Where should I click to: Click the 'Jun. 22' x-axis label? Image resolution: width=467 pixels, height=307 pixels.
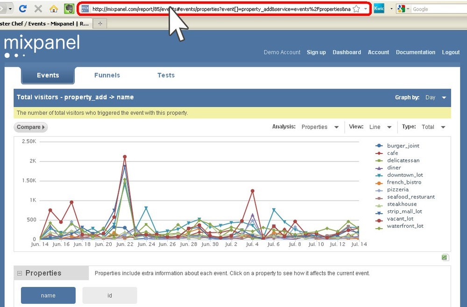[125, 244]
